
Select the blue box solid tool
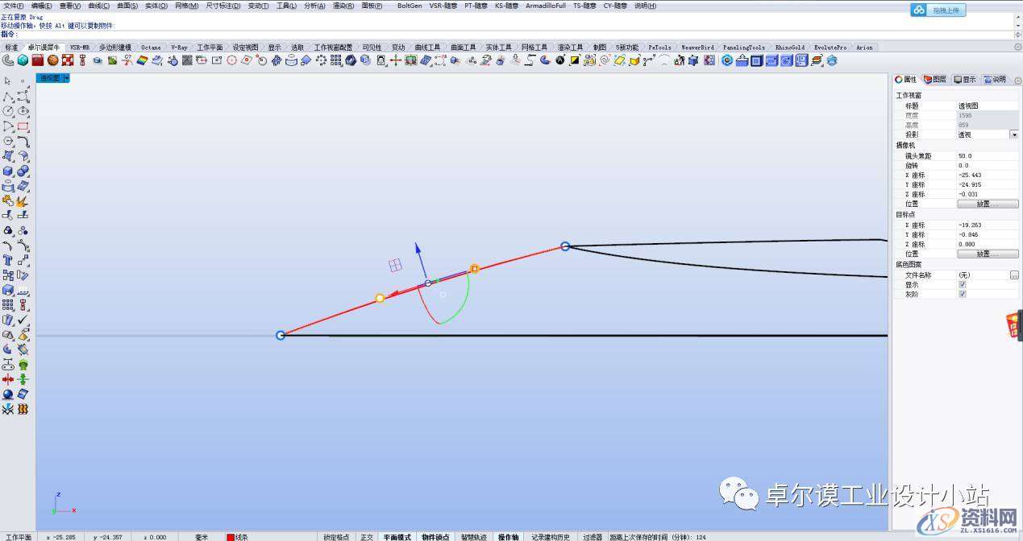(8, 171)
